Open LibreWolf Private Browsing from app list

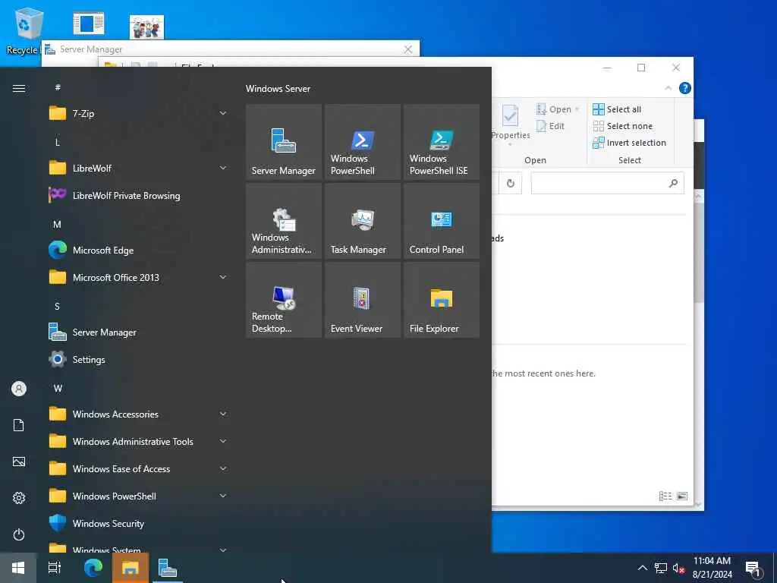pyautogui.click(x=139, y=195)
